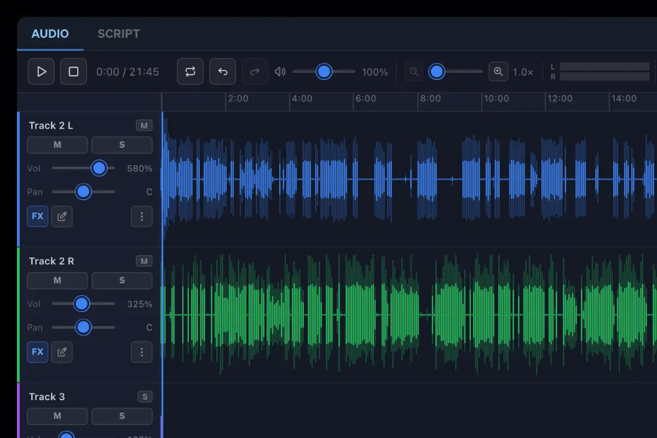Mute Track 2 L

pyautogui.click(x=57, y=145)
